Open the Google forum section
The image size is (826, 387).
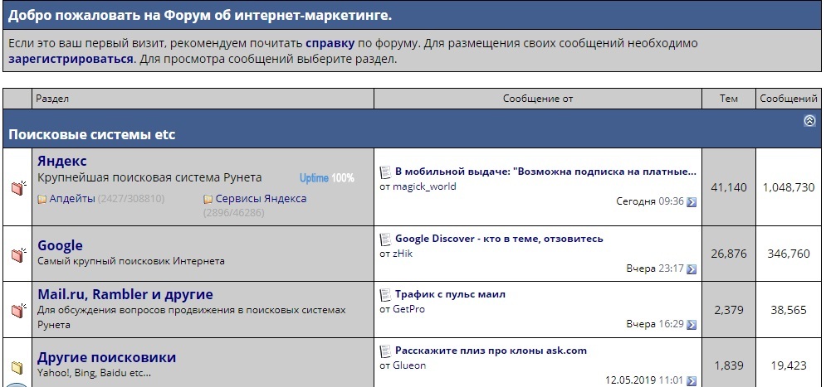tap(60, 245)
